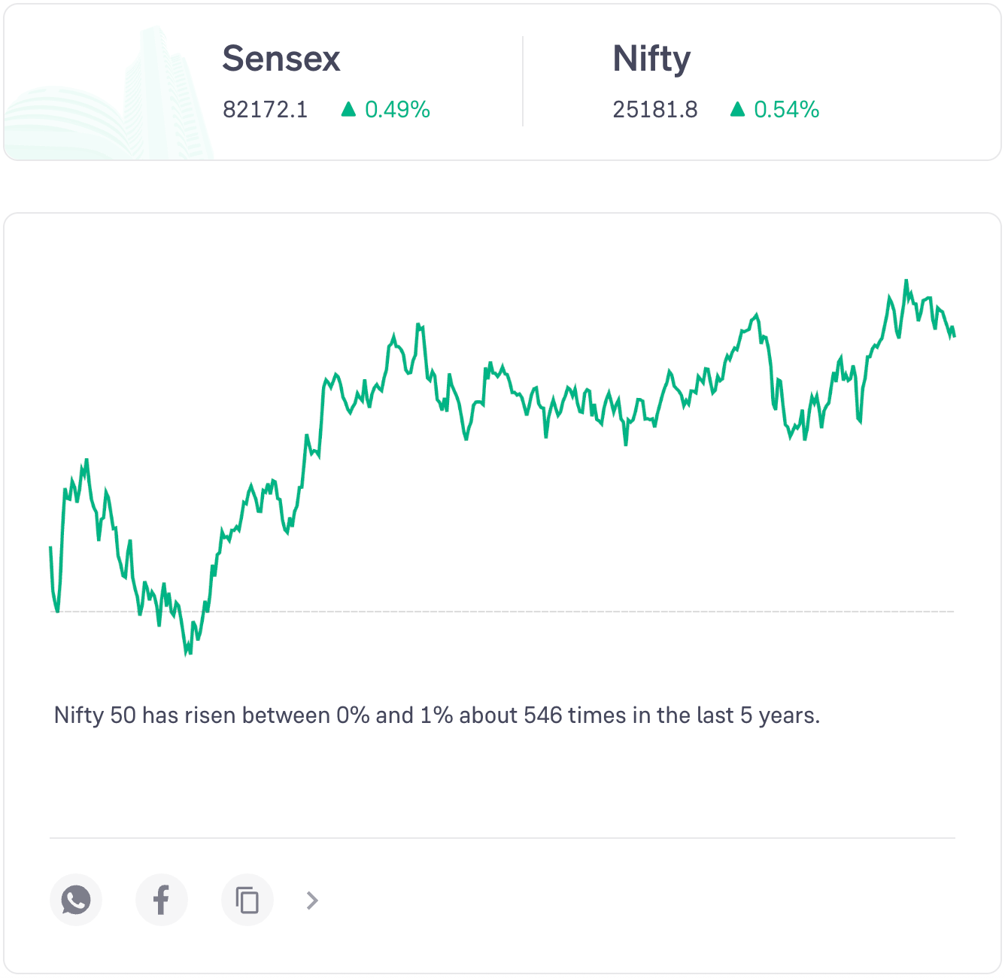Click the chart line's leftmost start
Screen dimensions: 1005x978
tap(51, 548)
